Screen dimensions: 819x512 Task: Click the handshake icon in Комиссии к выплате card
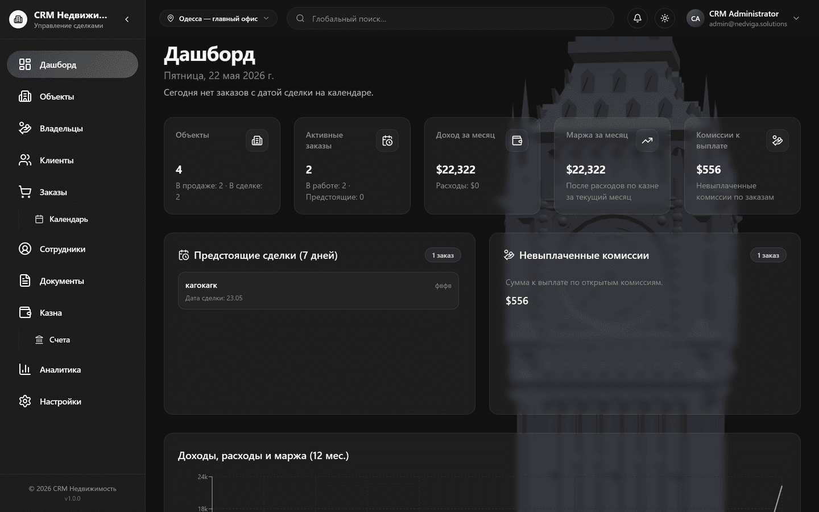coord(777,141)
